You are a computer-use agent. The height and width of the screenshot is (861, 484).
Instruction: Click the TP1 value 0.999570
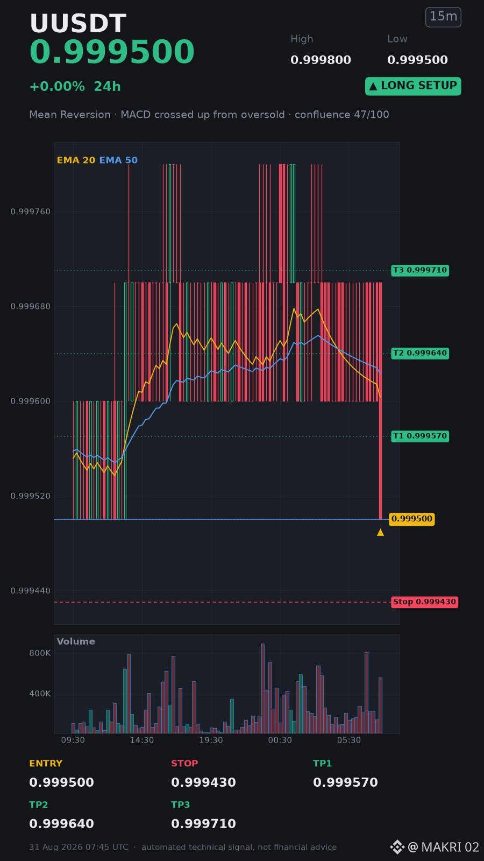[345, 782]
